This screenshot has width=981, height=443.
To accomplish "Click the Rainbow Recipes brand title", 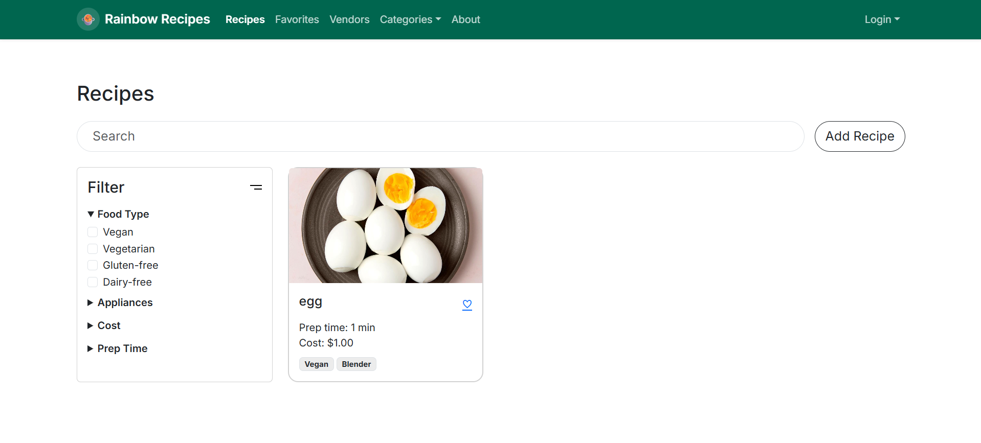I will click(x=157, y=19).
